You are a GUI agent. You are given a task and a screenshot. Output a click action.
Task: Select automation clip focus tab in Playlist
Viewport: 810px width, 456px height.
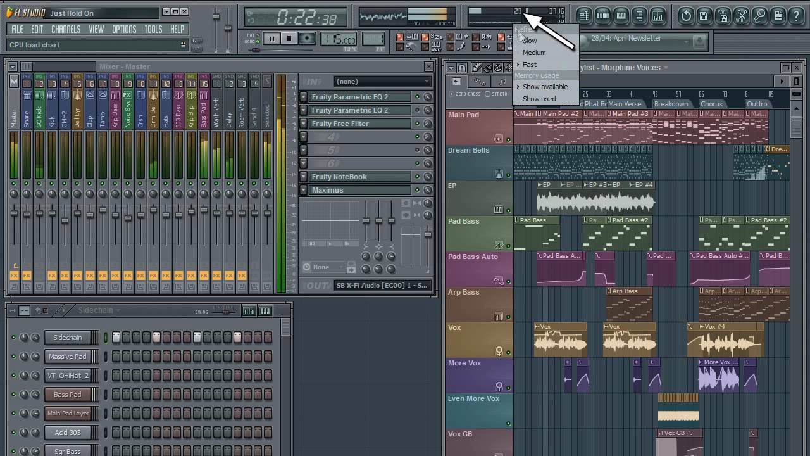click(480, 82)
